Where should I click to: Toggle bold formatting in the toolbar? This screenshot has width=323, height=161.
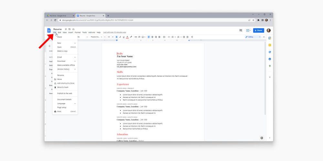pyautogui.click(x=117, y=37)
